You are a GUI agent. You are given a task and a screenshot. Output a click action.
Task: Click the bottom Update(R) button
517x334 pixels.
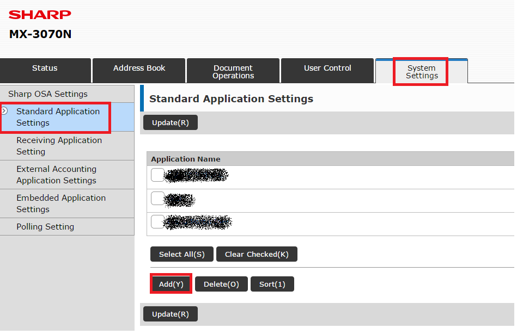[x=170, y=313]
